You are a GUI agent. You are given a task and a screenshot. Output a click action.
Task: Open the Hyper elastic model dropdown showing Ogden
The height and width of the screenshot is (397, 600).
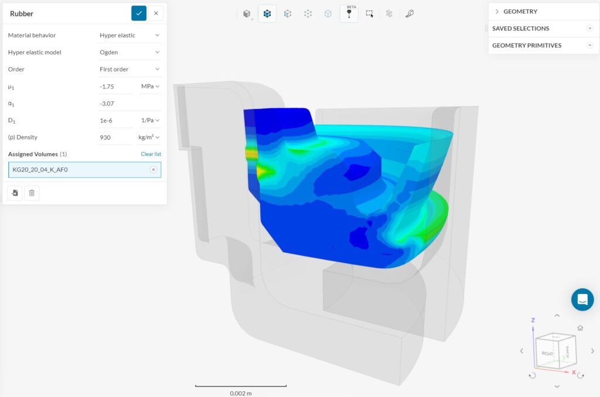[x=129, y=52]
